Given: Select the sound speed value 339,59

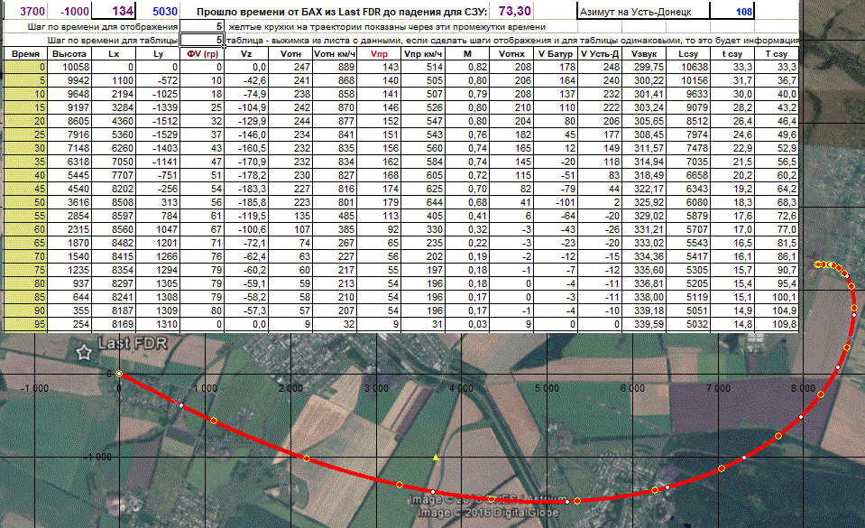Looking at the screenshot, I should point(643,324).
